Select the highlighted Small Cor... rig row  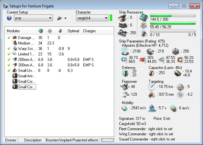click(x=59, y=87)
